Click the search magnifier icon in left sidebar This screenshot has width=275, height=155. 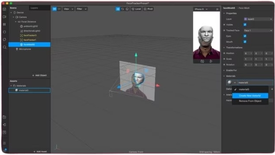coord(4,47)
